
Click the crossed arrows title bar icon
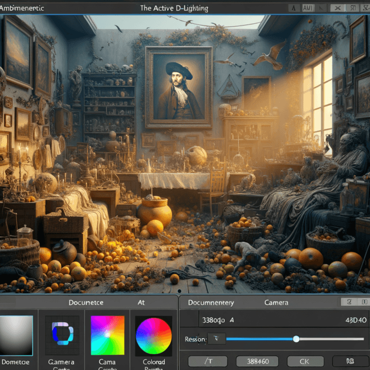[337, 8]
